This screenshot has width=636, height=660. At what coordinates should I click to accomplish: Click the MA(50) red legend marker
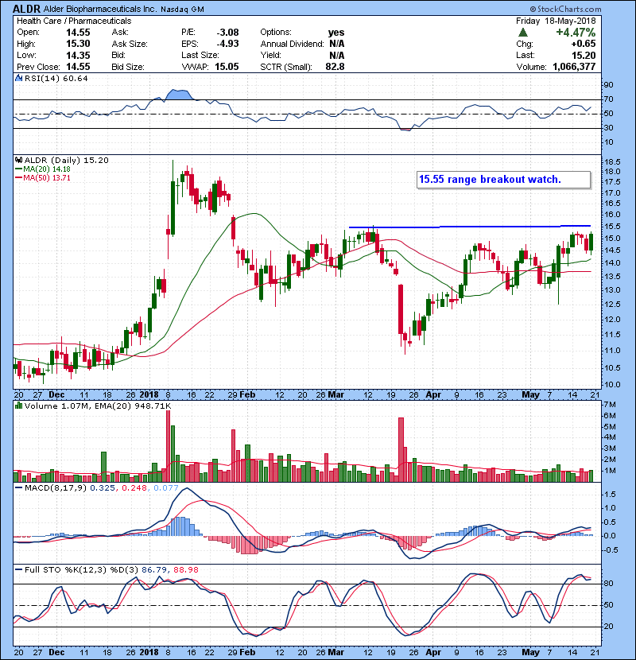(x=18, y=178)
